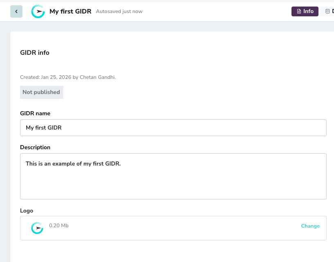Click the GIDR info page heading
Viewport: 334px width, 262px height.
point(35,52)
